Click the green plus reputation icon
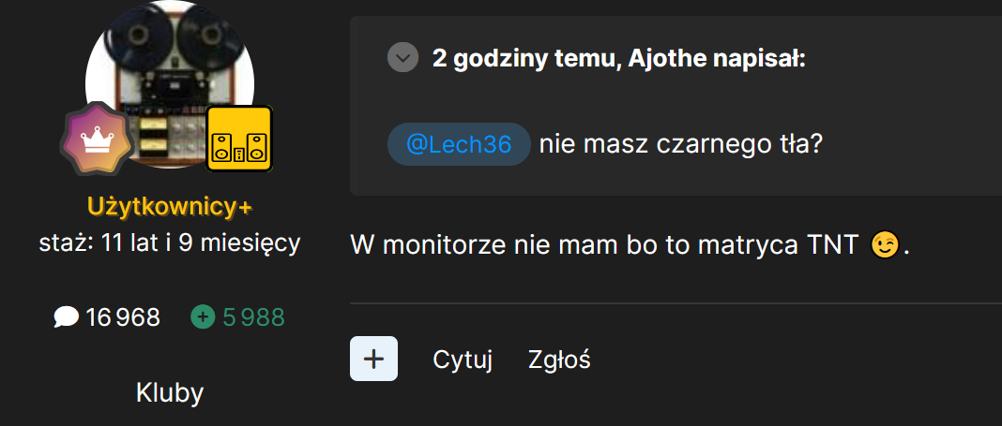 tap(204, 317)
